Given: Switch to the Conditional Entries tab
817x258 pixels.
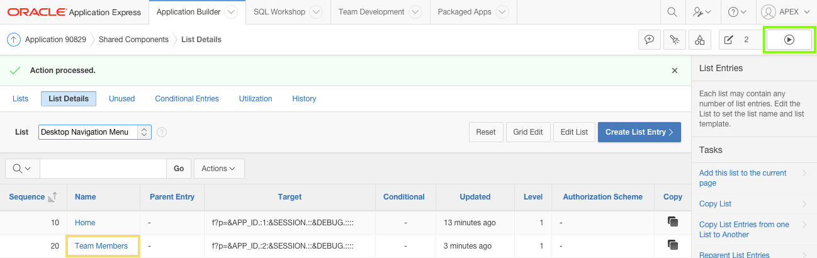Looking at the screenshot, I should pyautogui.click(x=187, y=99).
